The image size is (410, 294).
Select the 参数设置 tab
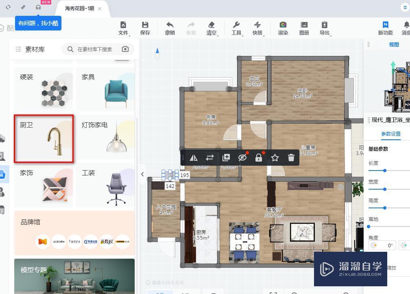pyautogui.click(x=390, y=134)
